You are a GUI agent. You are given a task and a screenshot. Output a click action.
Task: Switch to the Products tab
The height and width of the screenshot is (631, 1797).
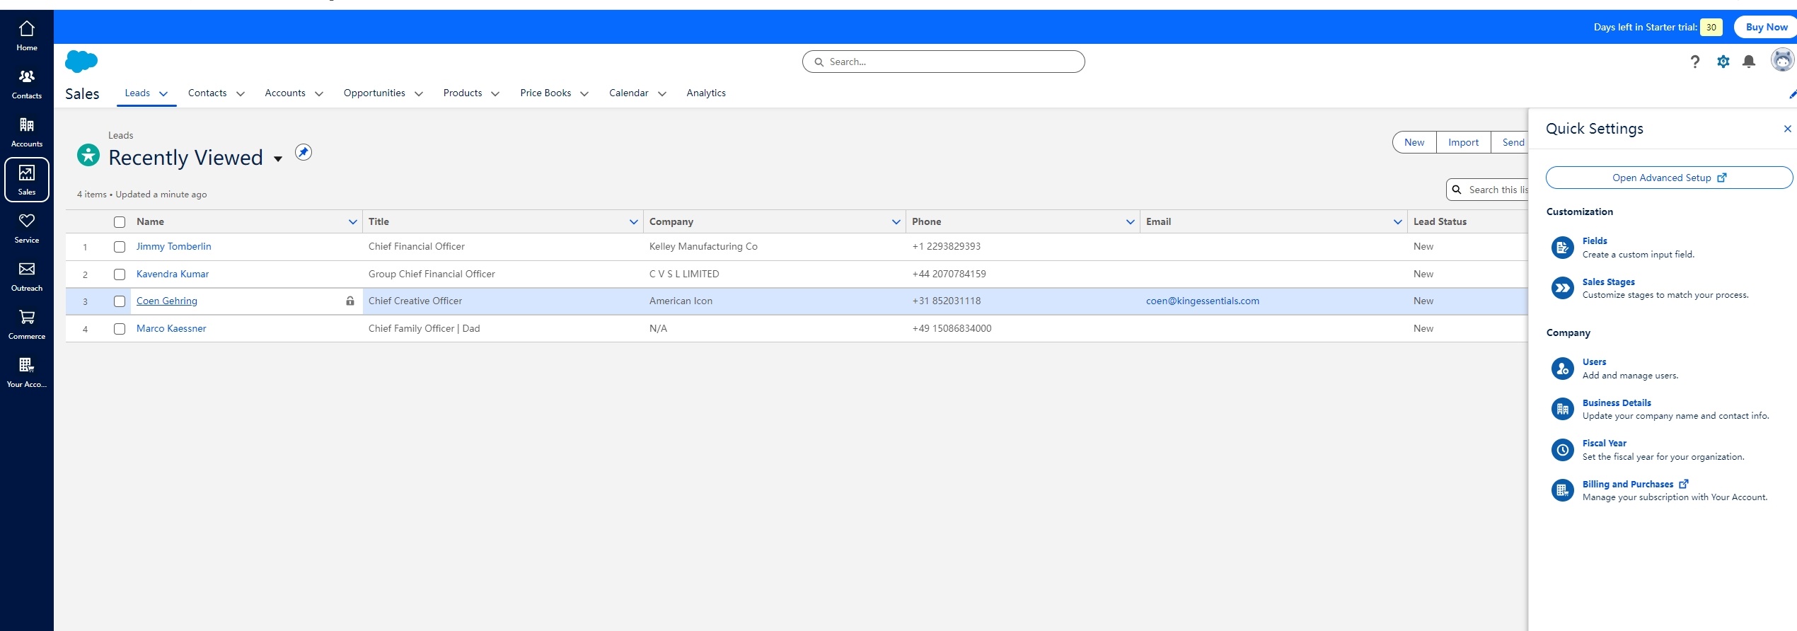coord(463,93)
